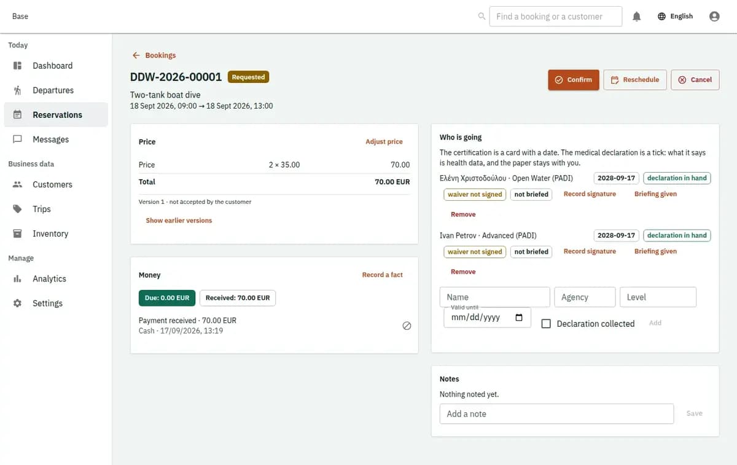Open the date picker calendar icon
The height and width of the screenshot is (465, 737).
coord(519,318)
